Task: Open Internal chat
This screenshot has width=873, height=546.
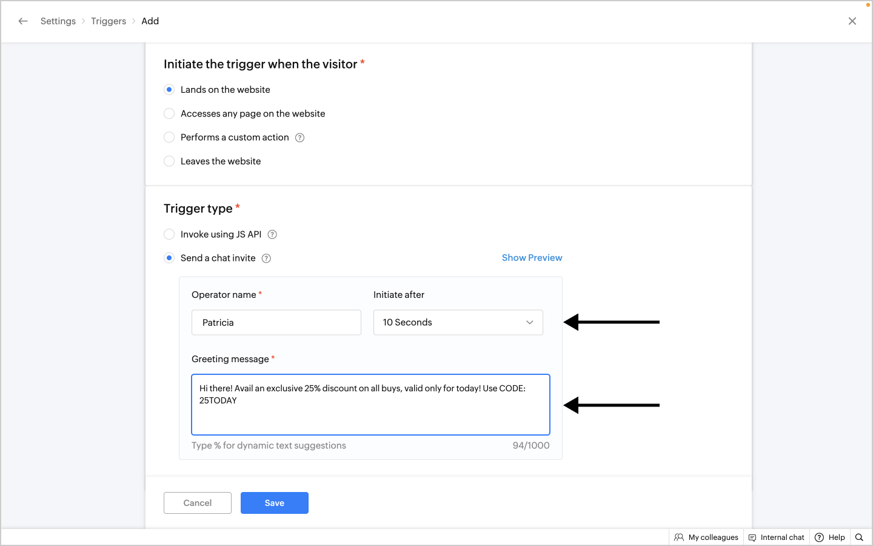Action: (777, 538)
